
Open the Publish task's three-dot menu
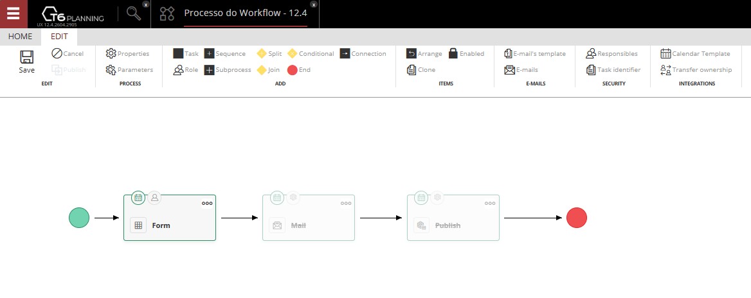(490, 204)
